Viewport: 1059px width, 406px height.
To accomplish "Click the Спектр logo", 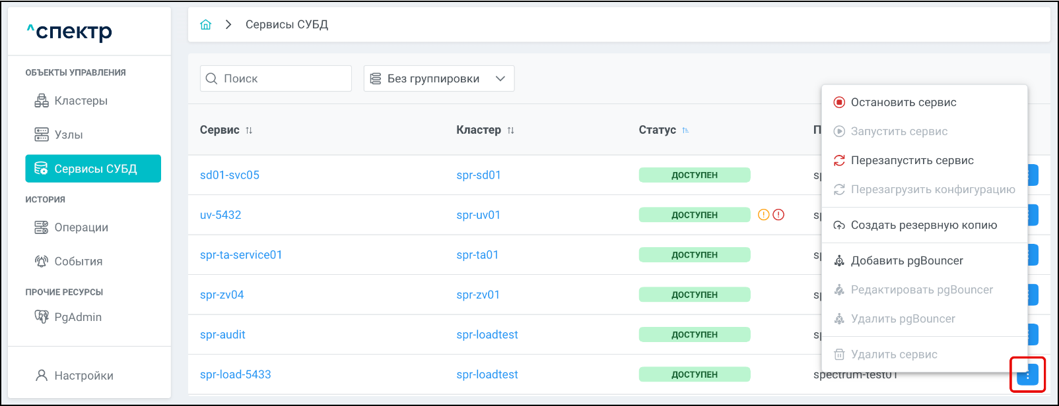I will click(x=69, y=31).
